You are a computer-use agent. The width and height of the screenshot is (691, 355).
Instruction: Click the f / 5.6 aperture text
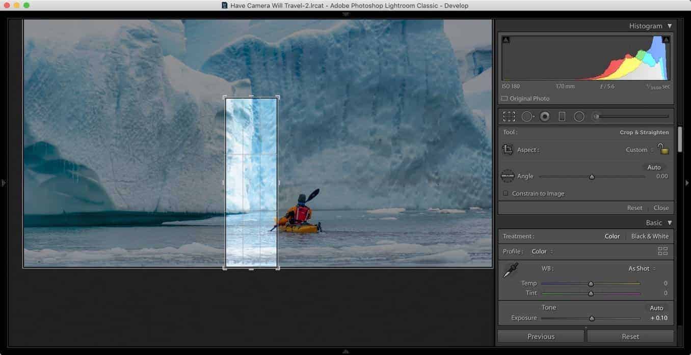pyautogui.click(x=607, y=86)
